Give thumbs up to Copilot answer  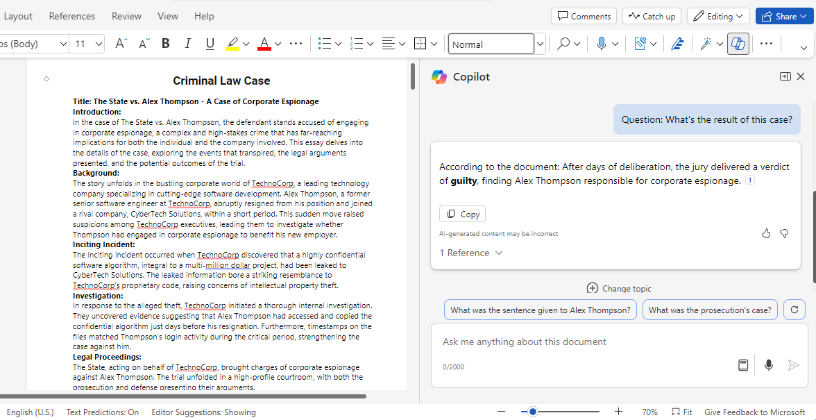[766, 234]
